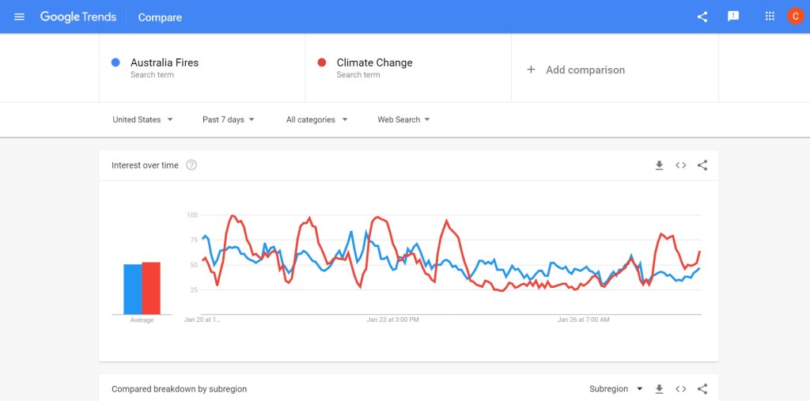
Task: Go to Google Trends home logo
Action: click(x=78, y=17)
